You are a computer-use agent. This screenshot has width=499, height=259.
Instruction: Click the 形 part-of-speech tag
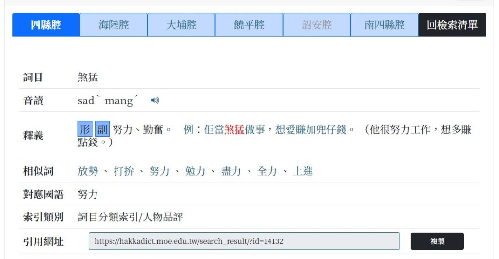point(85,129)
